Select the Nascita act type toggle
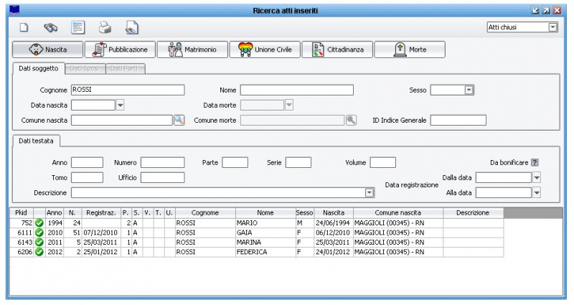 click(x=47, y=50)
